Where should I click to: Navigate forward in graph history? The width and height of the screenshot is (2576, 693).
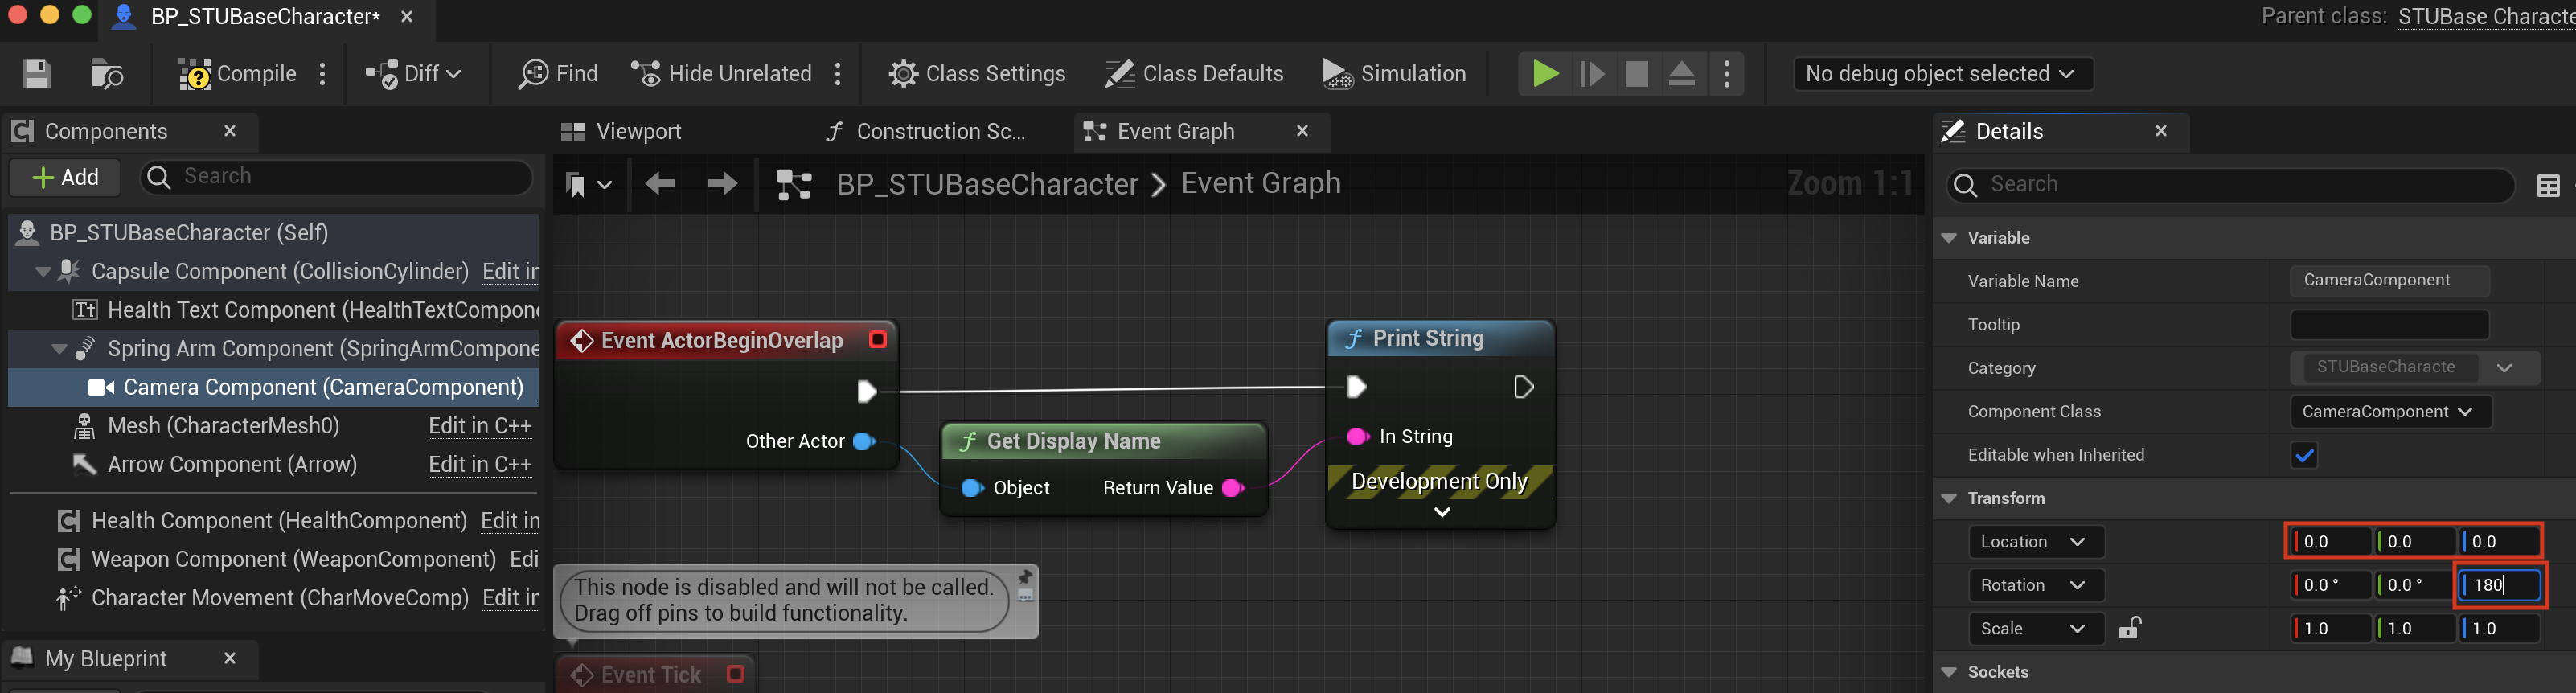[x=722, y=184]
